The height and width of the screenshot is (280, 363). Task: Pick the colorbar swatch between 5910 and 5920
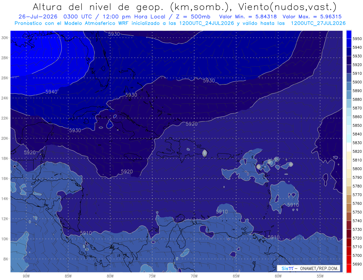tap(349, 69)
